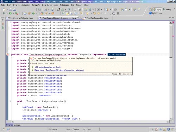Click the Search flashlight icon

(x=46, y=13)
